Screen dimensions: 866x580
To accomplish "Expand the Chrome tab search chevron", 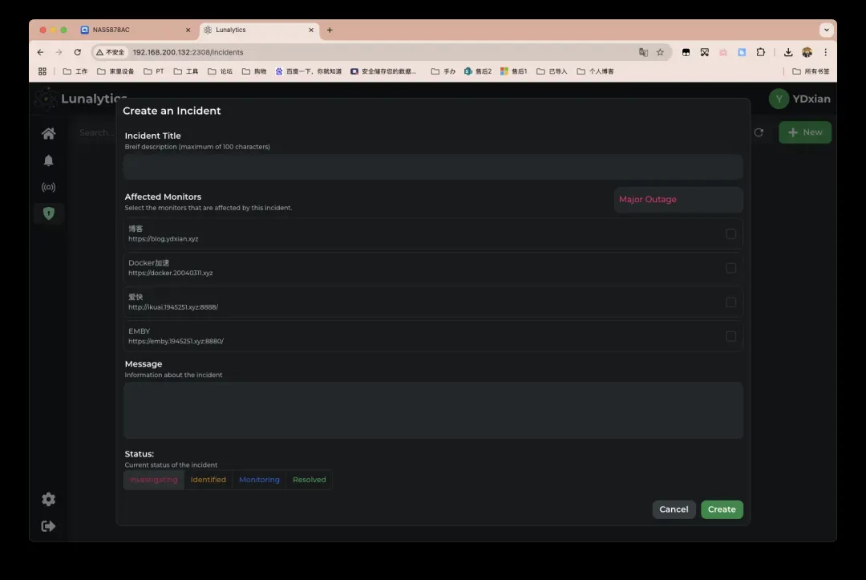I will [x=826, y=30].
